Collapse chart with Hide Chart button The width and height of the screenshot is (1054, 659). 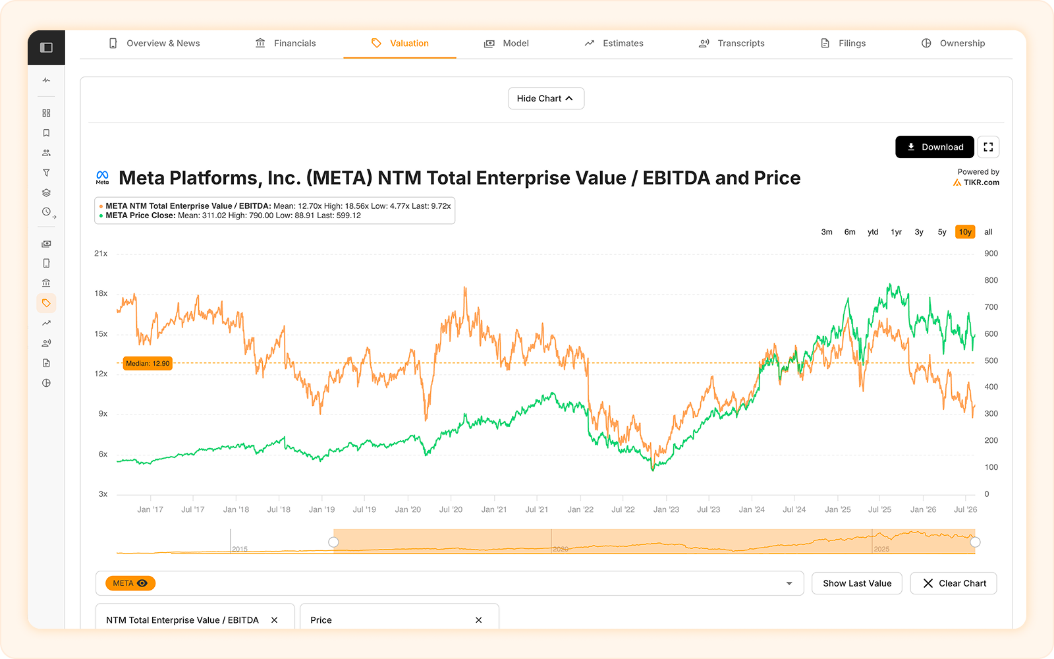[x=546, y=98]
